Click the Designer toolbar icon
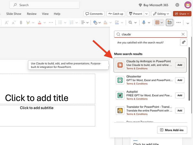The width and height of the screenshot is (193, 145). [x=170, y=23]
